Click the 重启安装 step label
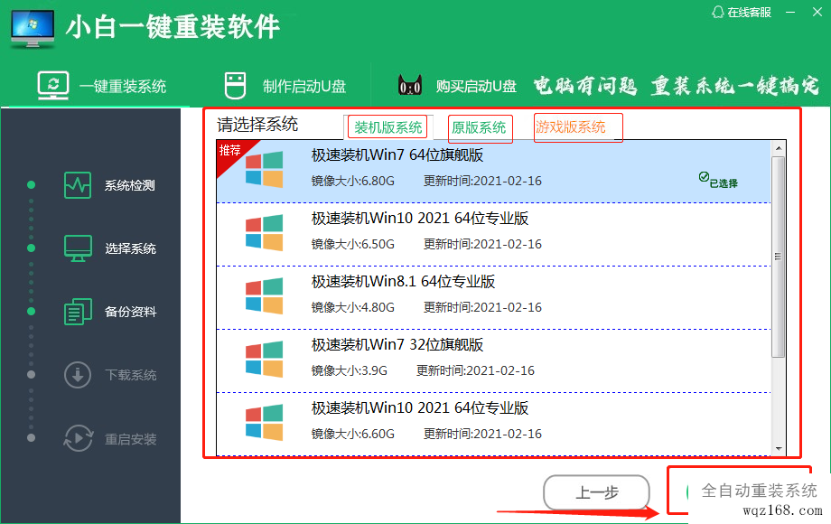Screen dimensions: 831x524 130,439
